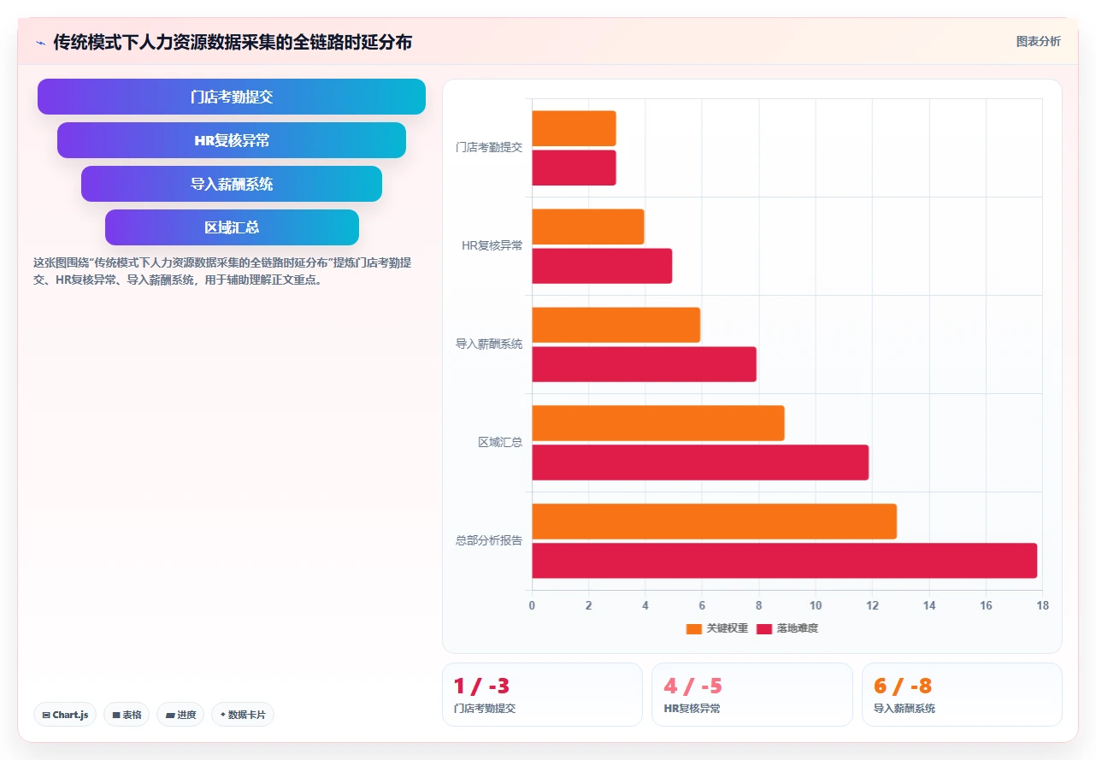The height and width of the screenshot is (760, 1096).
Task: Select the 导入薪酬系统 funnel stage
Action: 232,184
